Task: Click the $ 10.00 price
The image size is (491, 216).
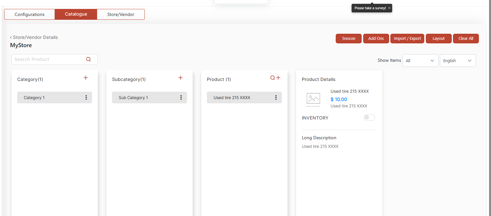Action: point(339,99)
